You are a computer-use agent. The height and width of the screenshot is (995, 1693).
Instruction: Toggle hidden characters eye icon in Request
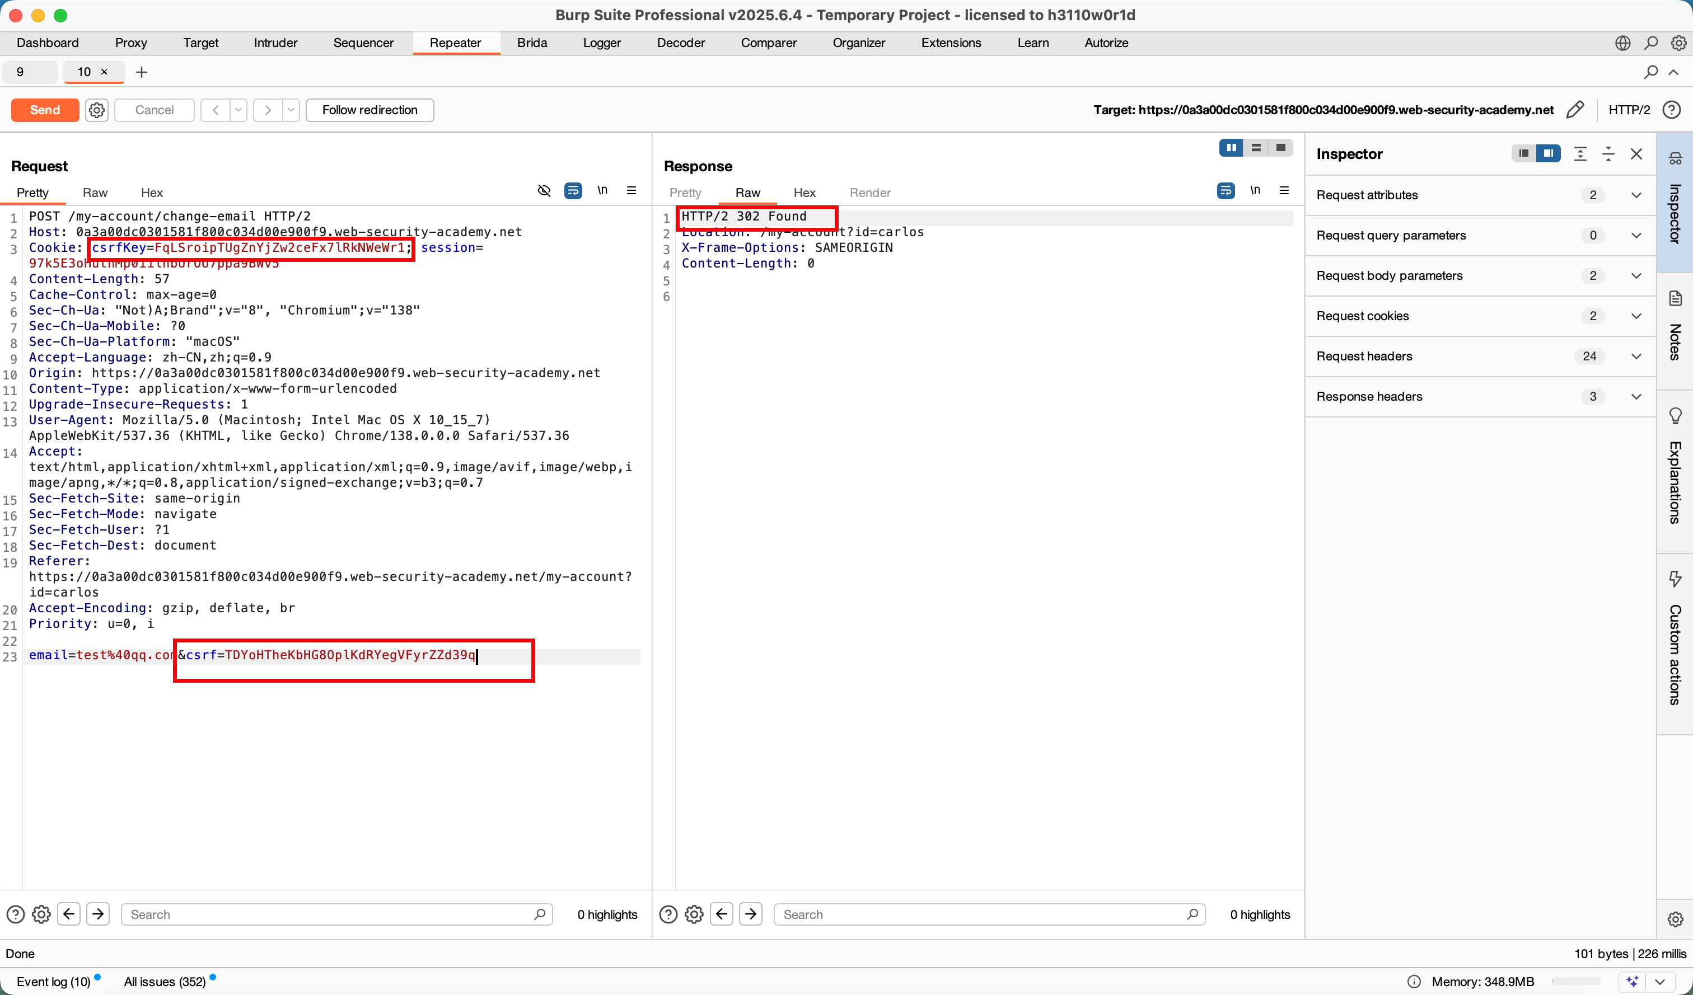[x=544, y=191]
